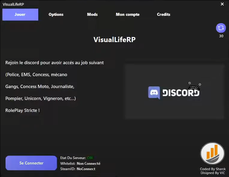Click the purple refresh icon button
This screenshot has height=177, width=229.
pyautogui.click(x=221, y=28)
